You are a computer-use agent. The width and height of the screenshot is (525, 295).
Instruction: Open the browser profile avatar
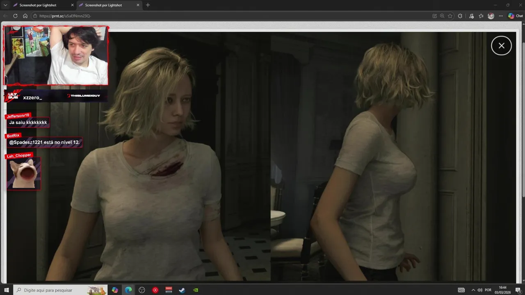pyautogui.click(x=491, y=16)
